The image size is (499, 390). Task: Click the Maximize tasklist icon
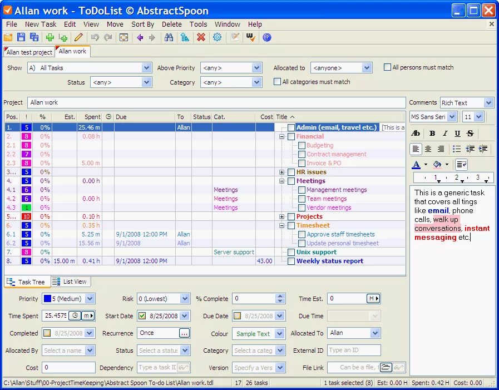click(x=124, y=37)
